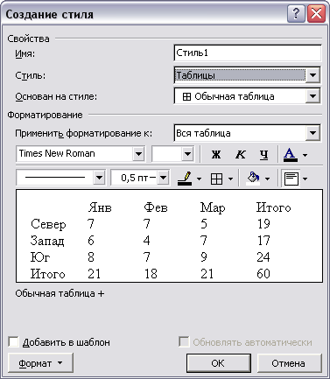
Task: Open the Формат menu button
Action: pos(40,363)
